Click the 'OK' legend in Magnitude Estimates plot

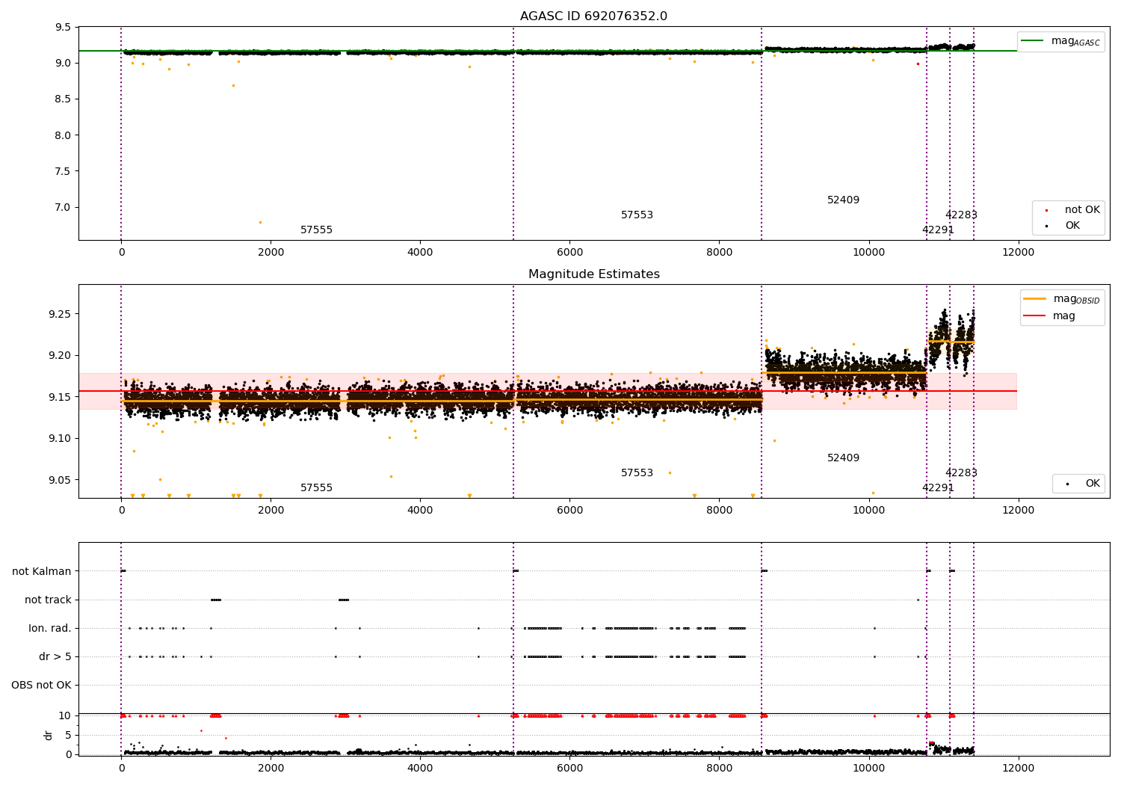coord(1083,484)
